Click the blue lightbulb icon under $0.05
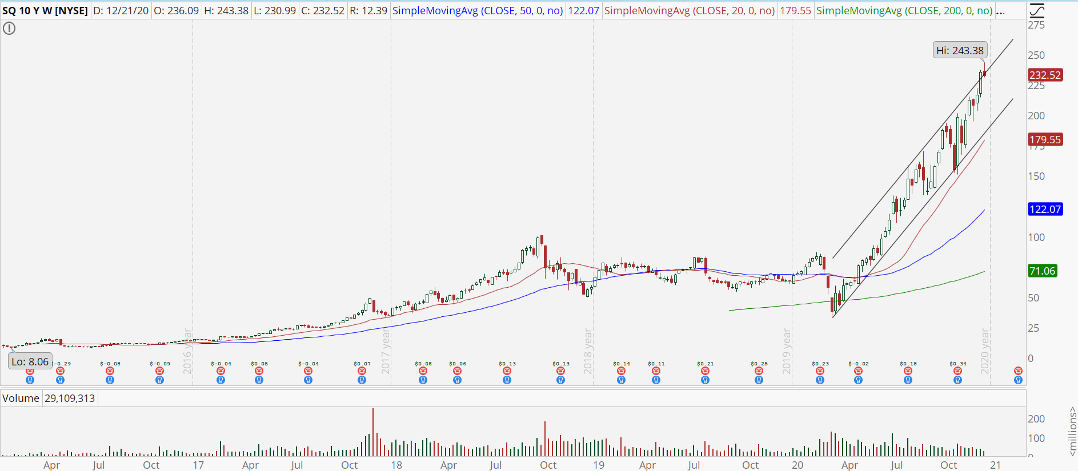This screenshot has width=1078, height=471. pyautogui.click(x=259, y=380)
